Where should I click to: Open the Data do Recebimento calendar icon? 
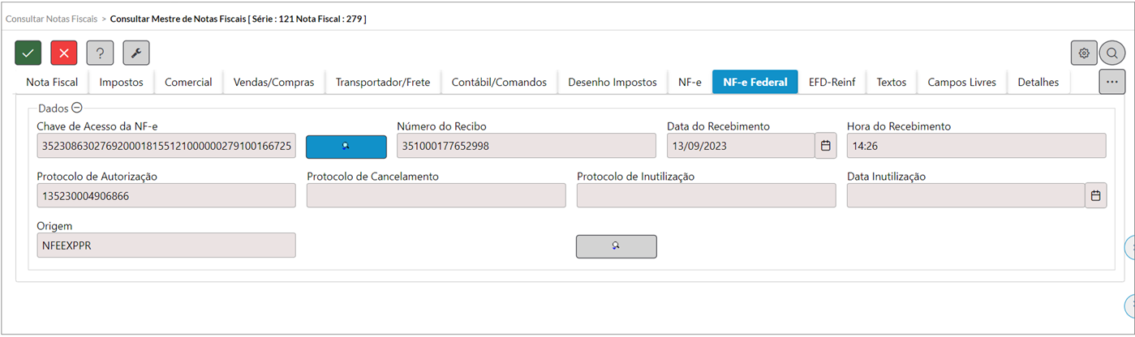pos(826,146)
